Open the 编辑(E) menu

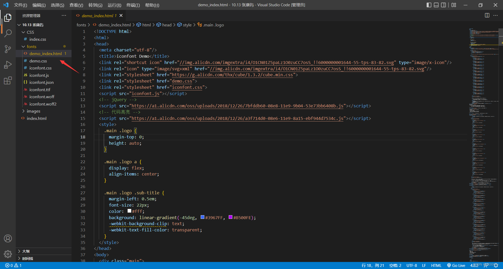point(39,5)
